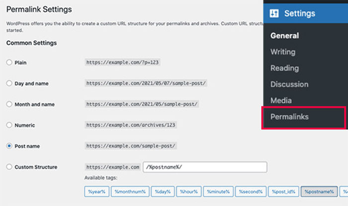Select the Plain permalink radio button
The width and height of the screenshot is (348, 206).
(x=9, y=63)
